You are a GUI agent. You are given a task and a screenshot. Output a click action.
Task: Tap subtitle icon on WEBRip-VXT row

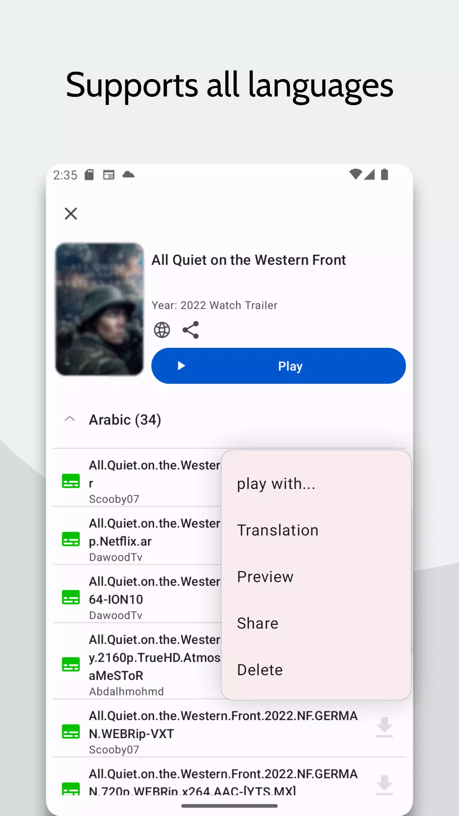coord(71,731)
